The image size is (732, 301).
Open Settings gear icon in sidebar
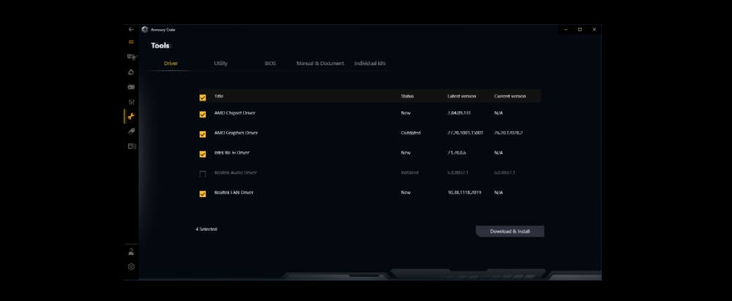[131, 267]
